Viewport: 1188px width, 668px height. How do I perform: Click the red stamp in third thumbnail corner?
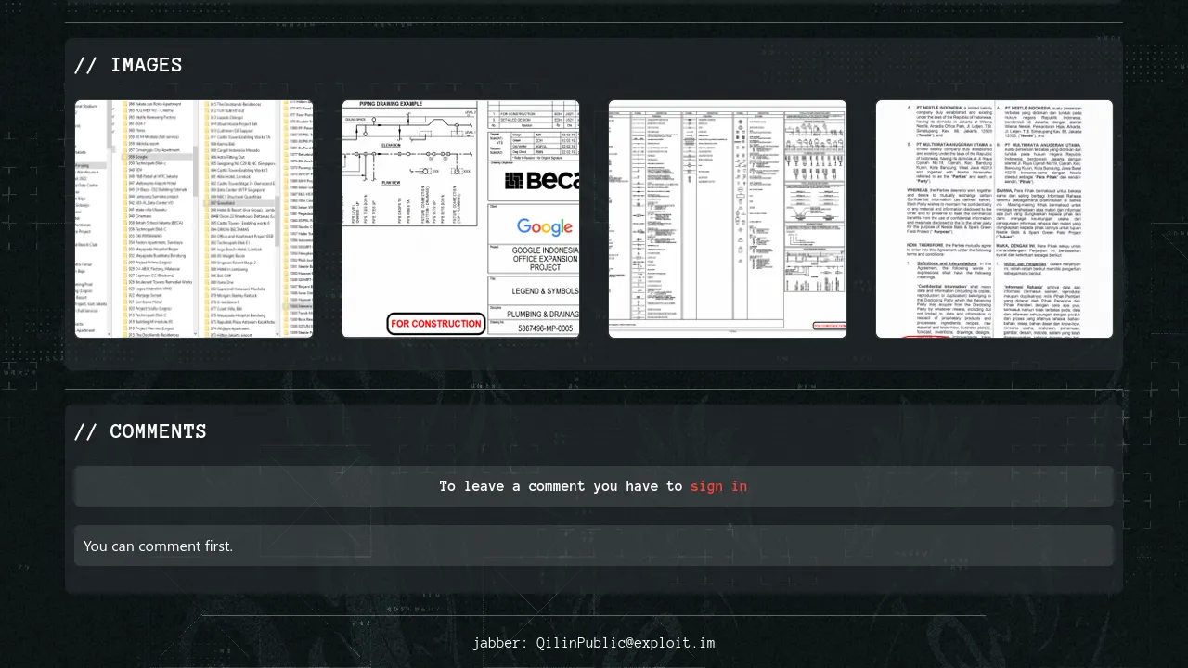point(829,326)
